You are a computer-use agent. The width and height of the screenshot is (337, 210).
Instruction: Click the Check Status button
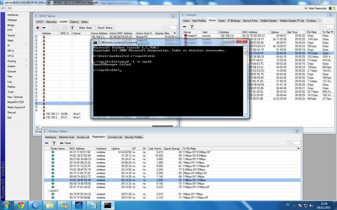pos(105,28)
